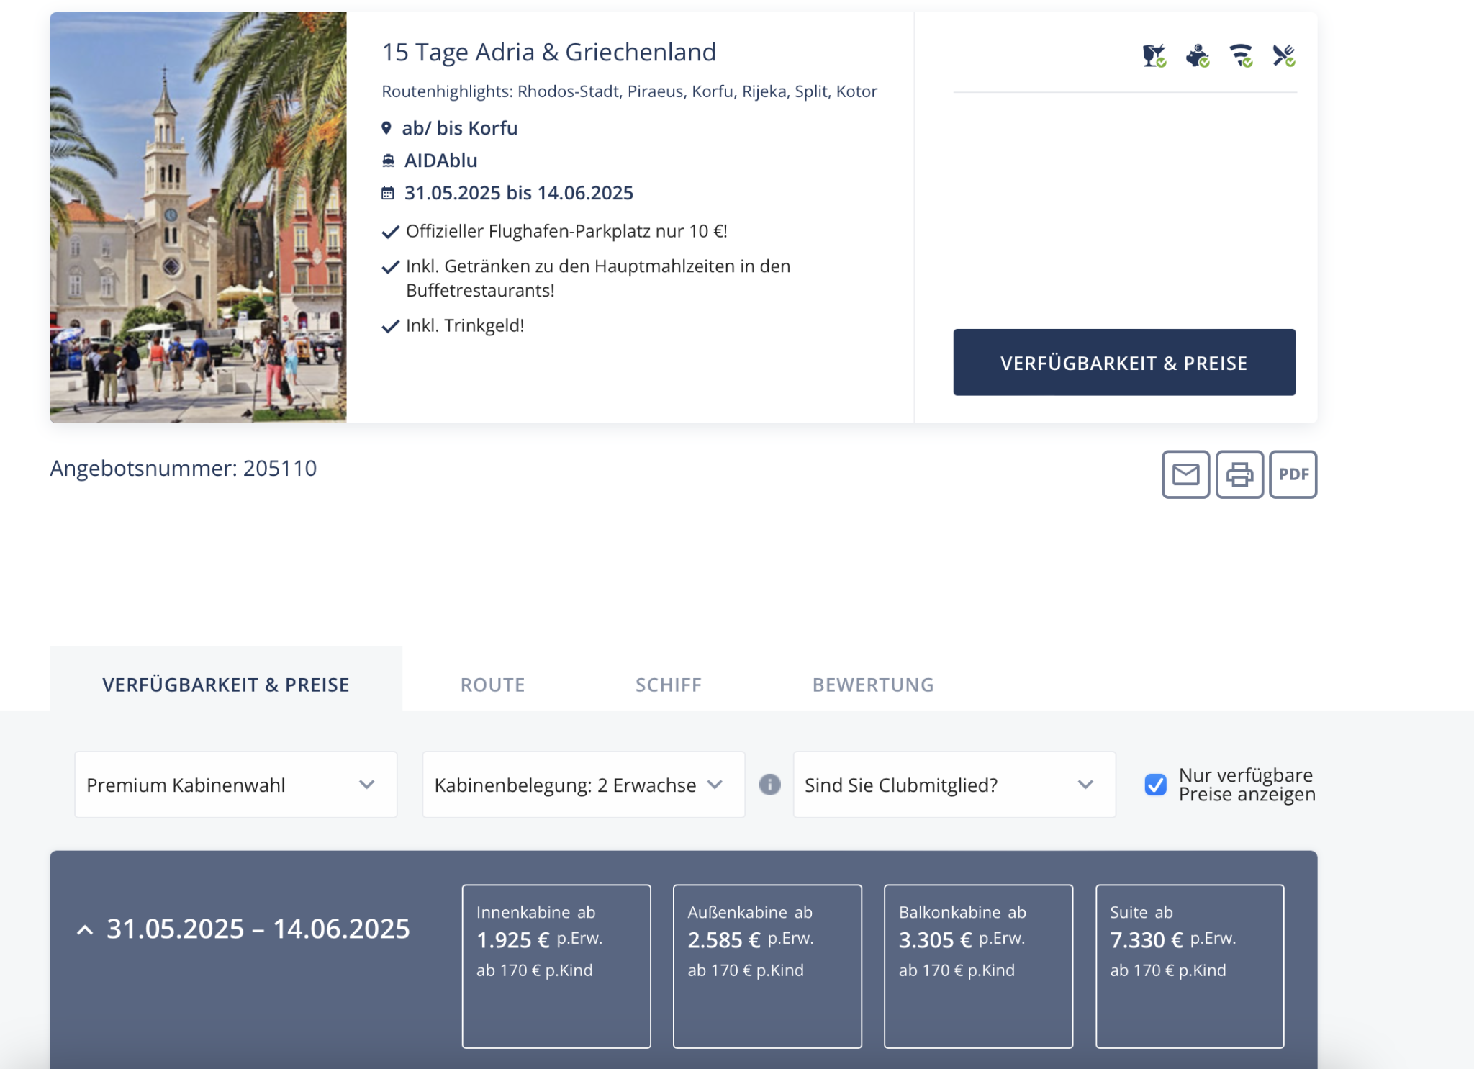Viewport: 1474px width, 1069px height.
Task: Click the drinks included icon
Action: coord(1154,55)
